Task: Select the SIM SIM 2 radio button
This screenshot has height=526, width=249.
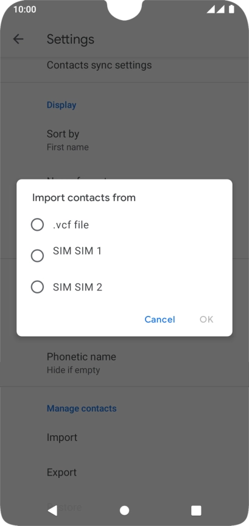Action: pyautogui.click(x=37, y=287)
